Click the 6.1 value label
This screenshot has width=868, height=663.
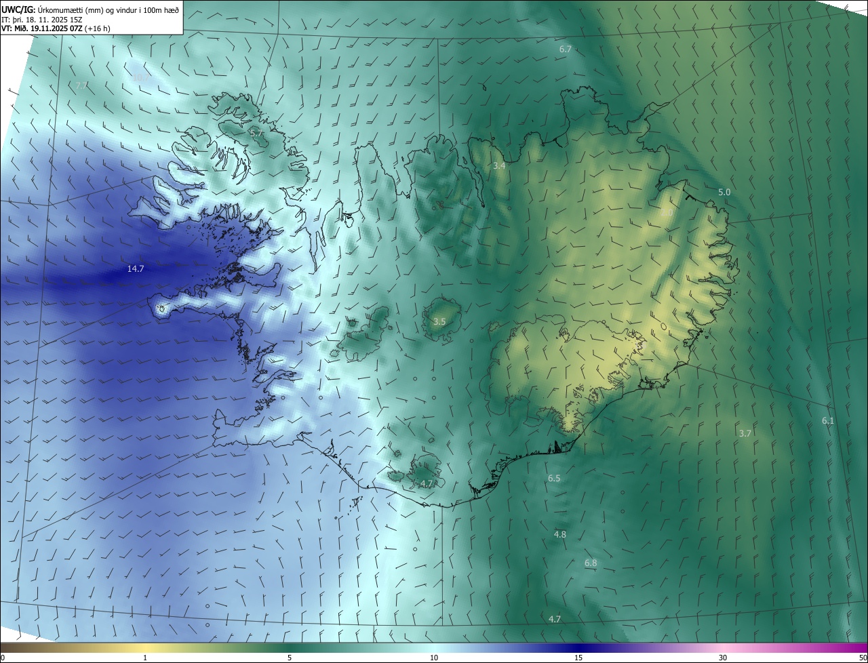[828, 421]
